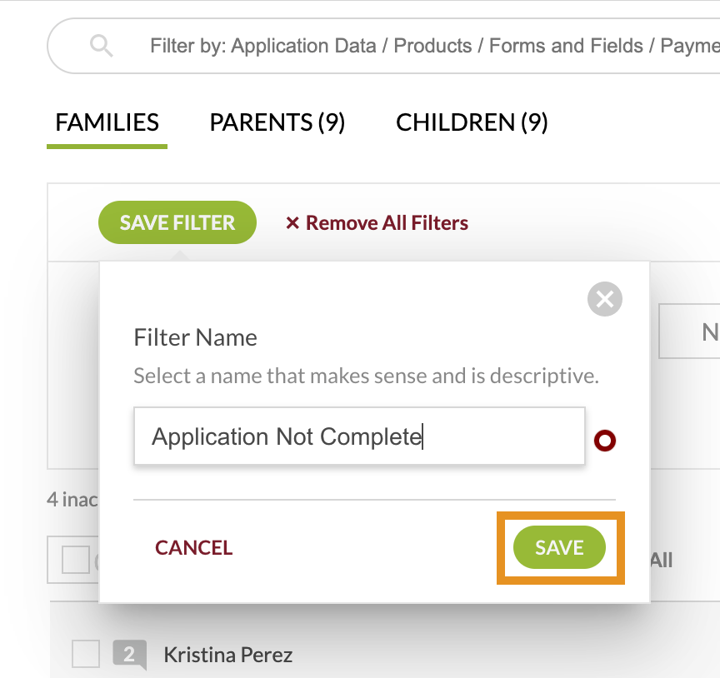Close the Filter Name popup
This screenshot has height=678, width=720.
tap(605, 299)
